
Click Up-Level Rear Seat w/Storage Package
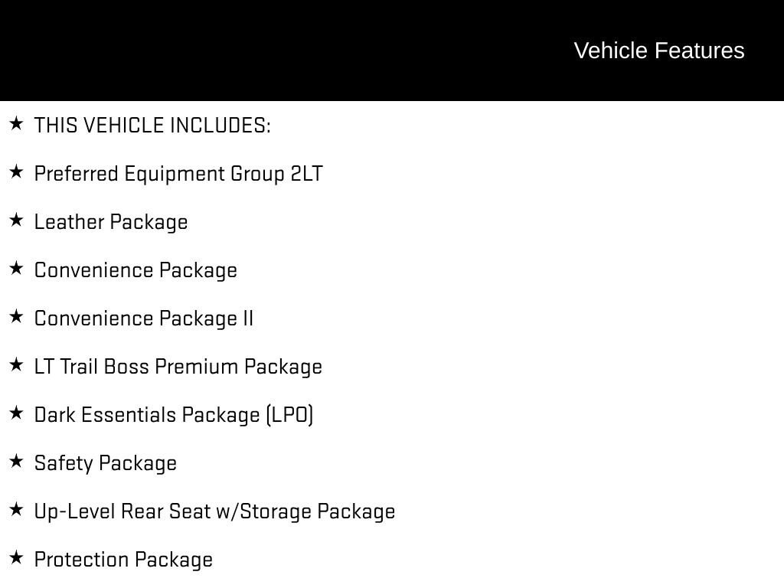(214, 511)
